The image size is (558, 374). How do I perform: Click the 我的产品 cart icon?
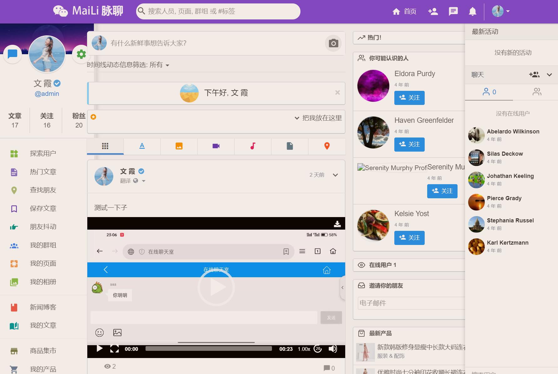pos(14,369)
